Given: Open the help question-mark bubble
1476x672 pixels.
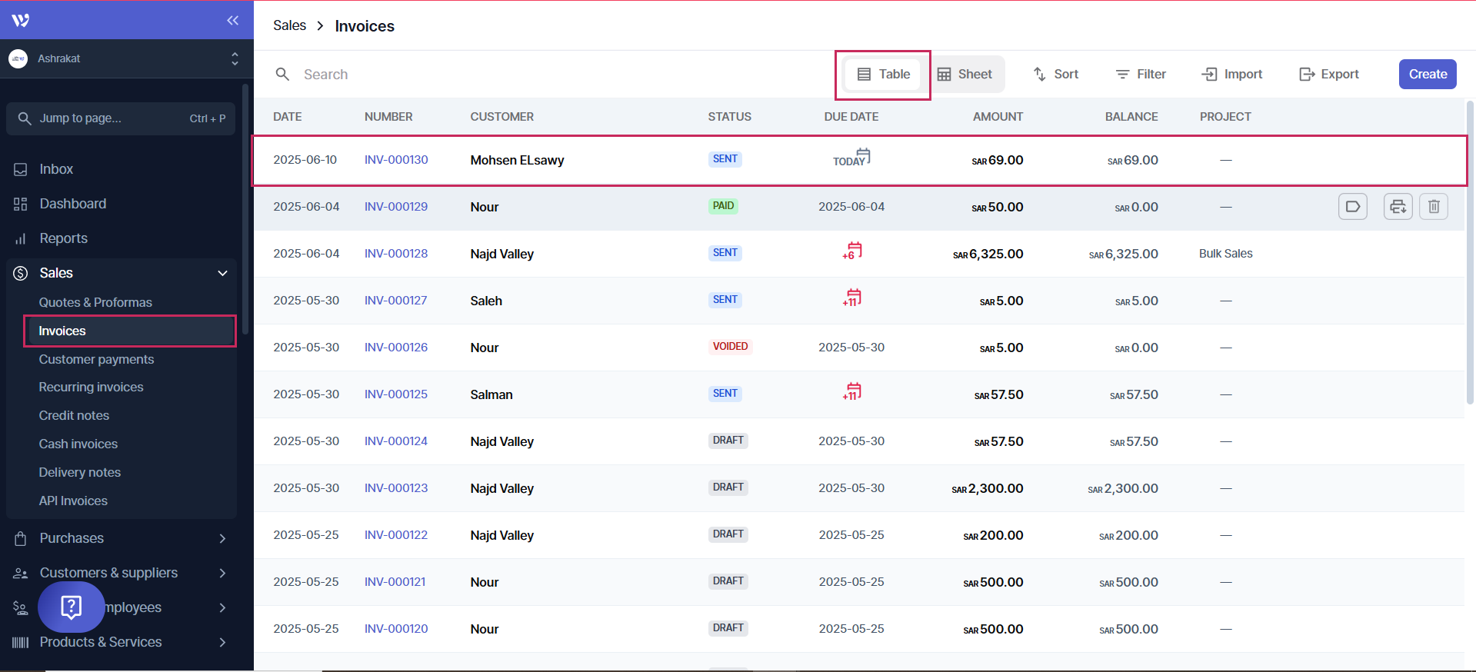Looking at the screenshot, I should click(x=71, y=607).
